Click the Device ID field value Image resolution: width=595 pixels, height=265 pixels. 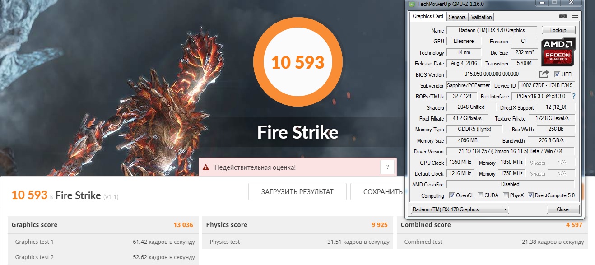547,85
